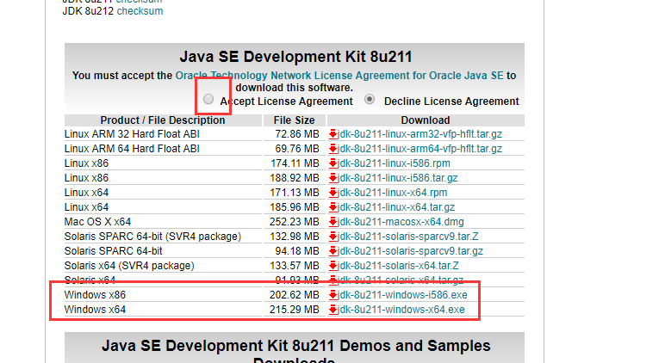Click the download arrow icon for windows-i586.exe

[x=332, y=295]
